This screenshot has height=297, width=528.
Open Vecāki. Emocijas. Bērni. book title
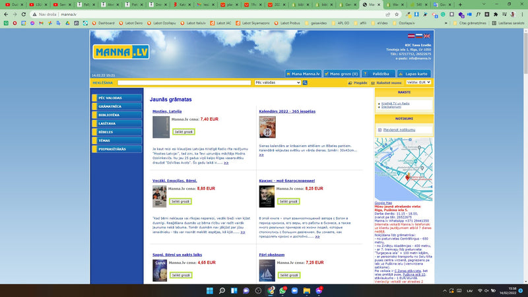(x=175, y=181)
